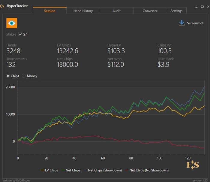Click the 10000 y-axis label

10,114
